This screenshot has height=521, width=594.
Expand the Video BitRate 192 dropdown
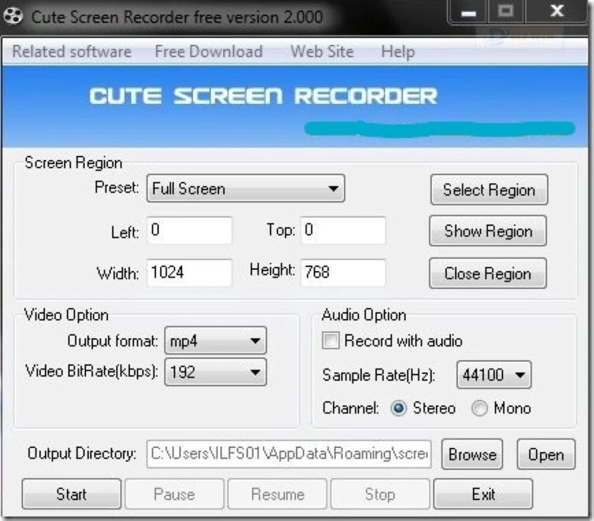[216, 373]
